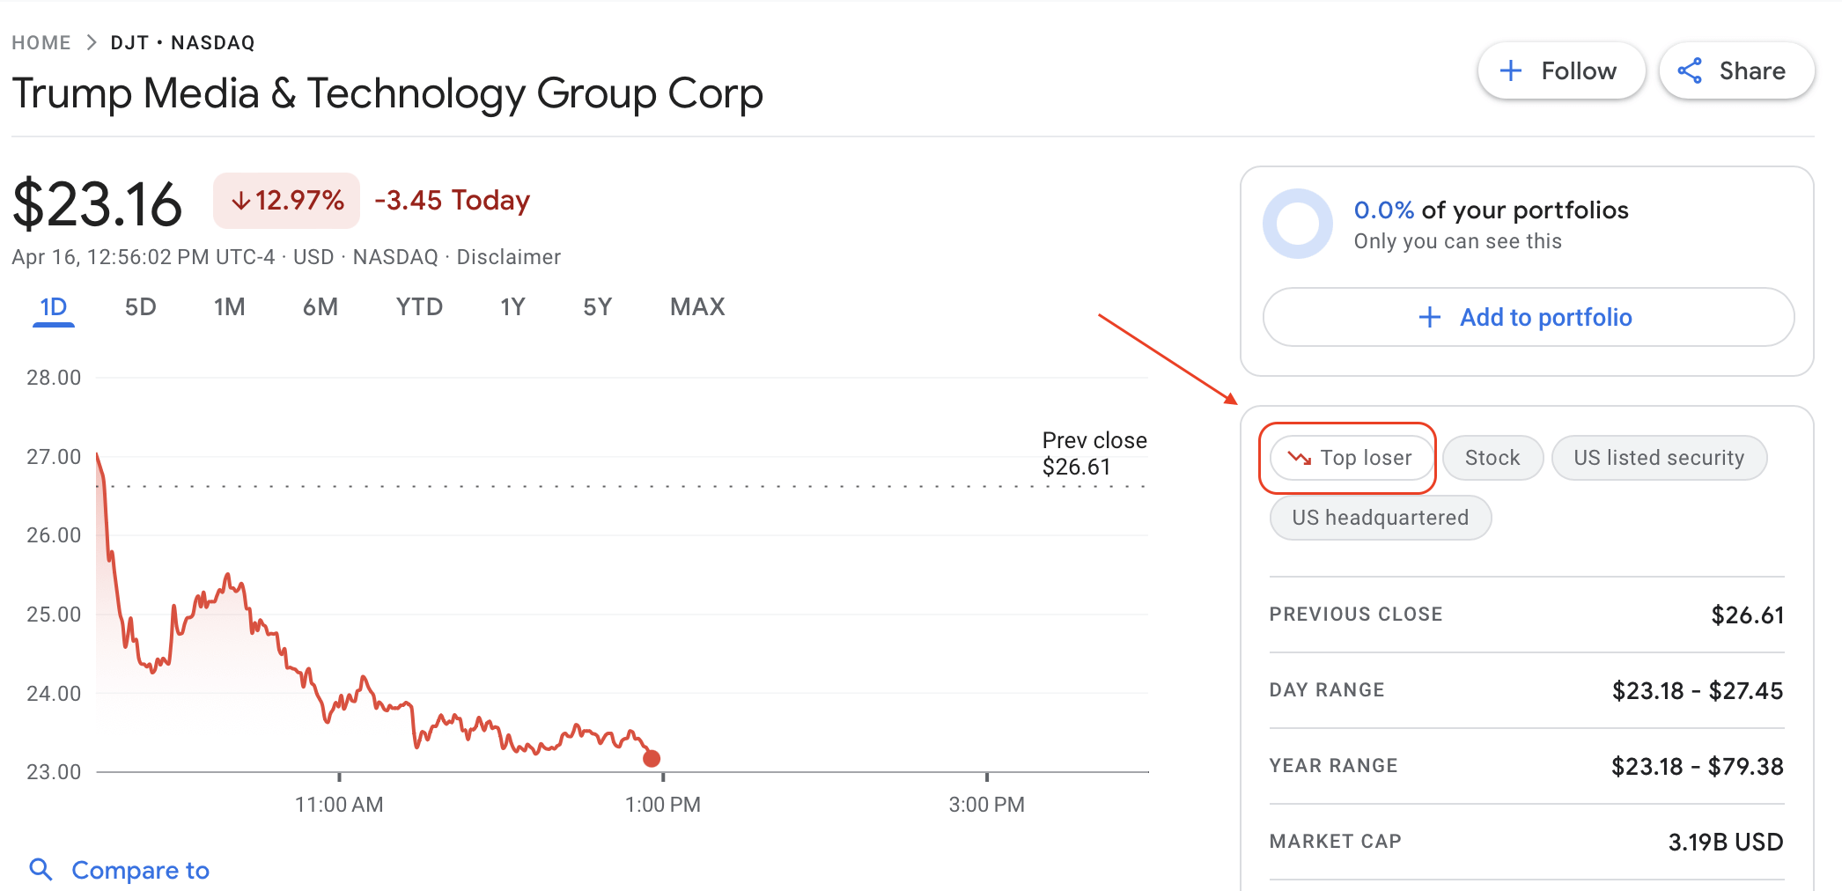
Task: Click the plus icon beside Add to portfolio
Action: point(1430,317)
